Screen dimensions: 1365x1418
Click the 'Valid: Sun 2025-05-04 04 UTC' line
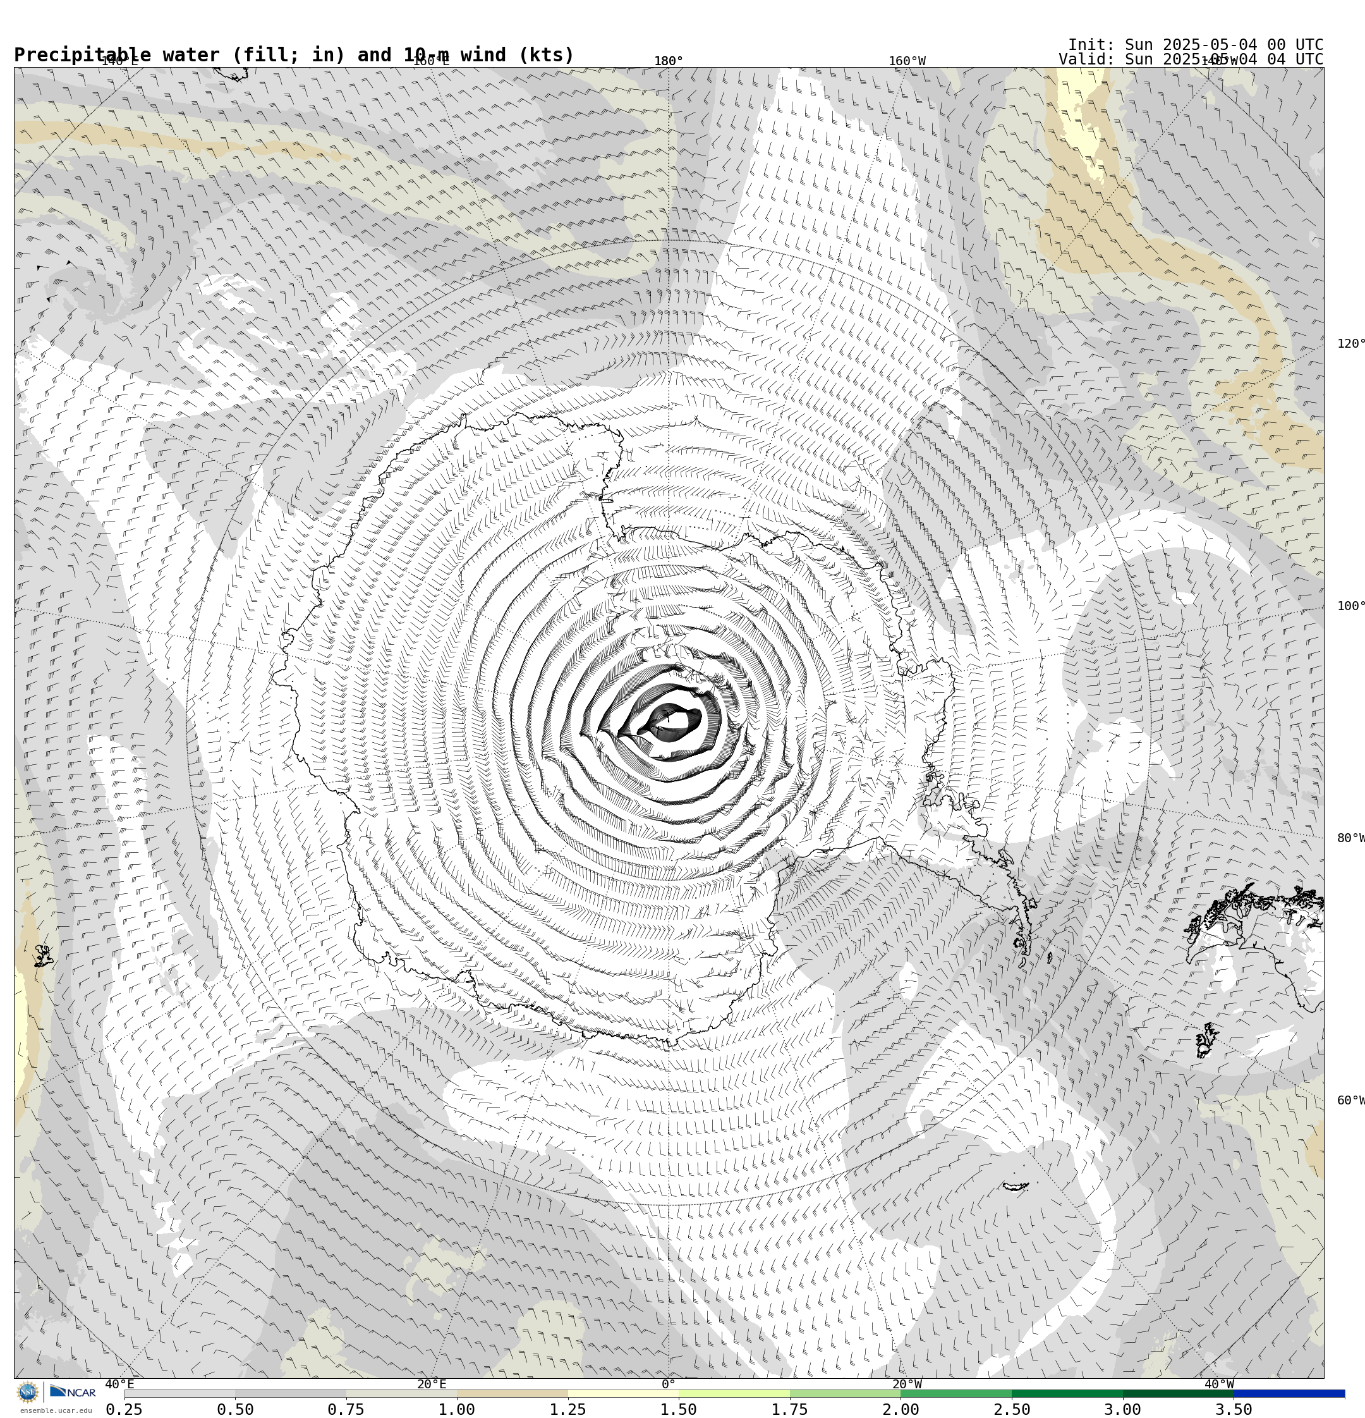(x=1191, y=59)
